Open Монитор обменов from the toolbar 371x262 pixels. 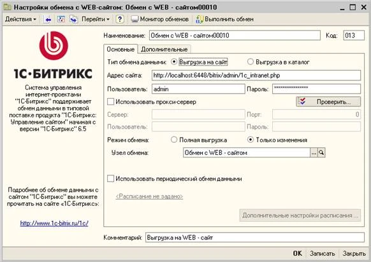tap(160, 19)
